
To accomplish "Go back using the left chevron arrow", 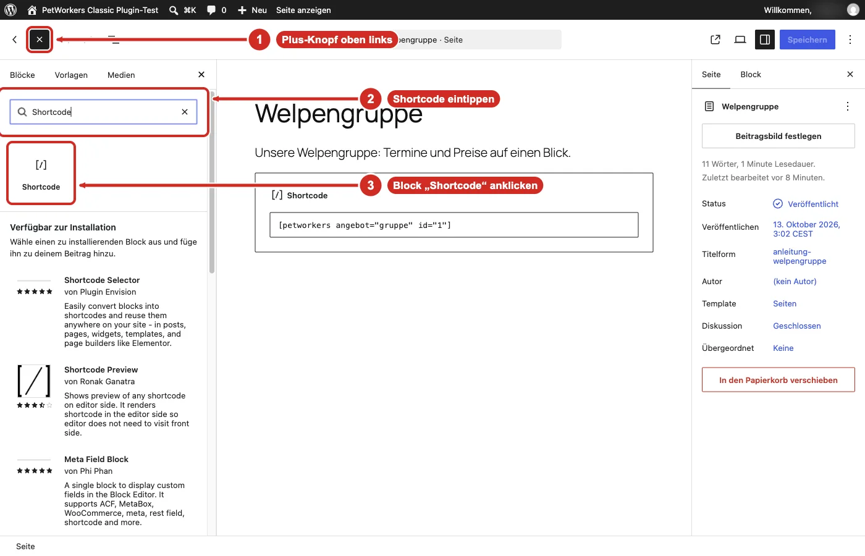I will [15, 40].
